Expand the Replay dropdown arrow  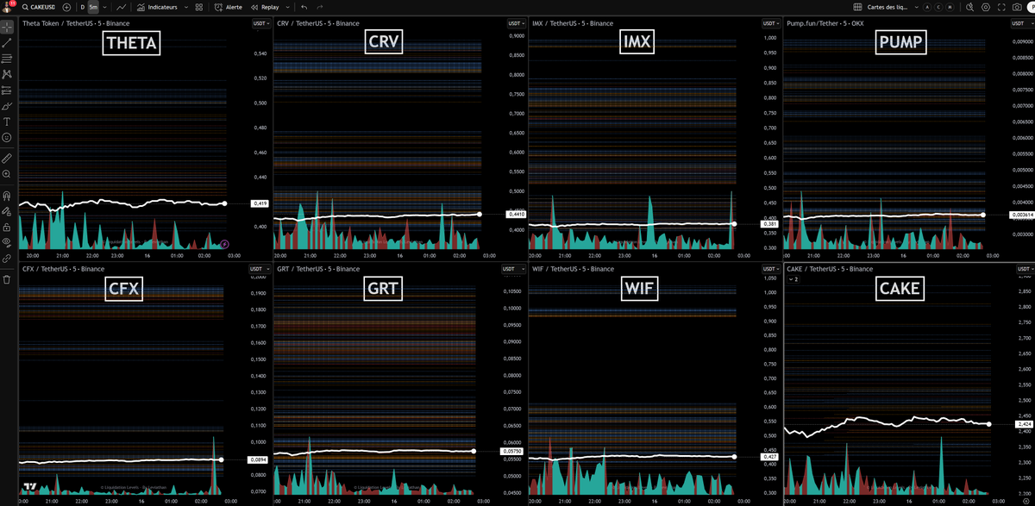288,7
